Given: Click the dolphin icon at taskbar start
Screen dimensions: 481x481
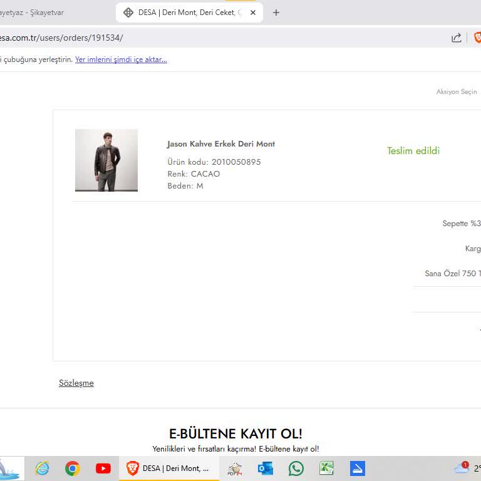Looking at the screenshot, I should click(x=12, y=468).
